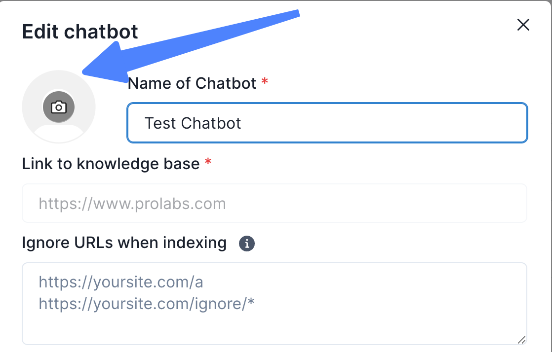Click the "Ignore URLs when indexing" label
Image resolution: width=552 pixels, height=352 pixels.
coord(124,243)
